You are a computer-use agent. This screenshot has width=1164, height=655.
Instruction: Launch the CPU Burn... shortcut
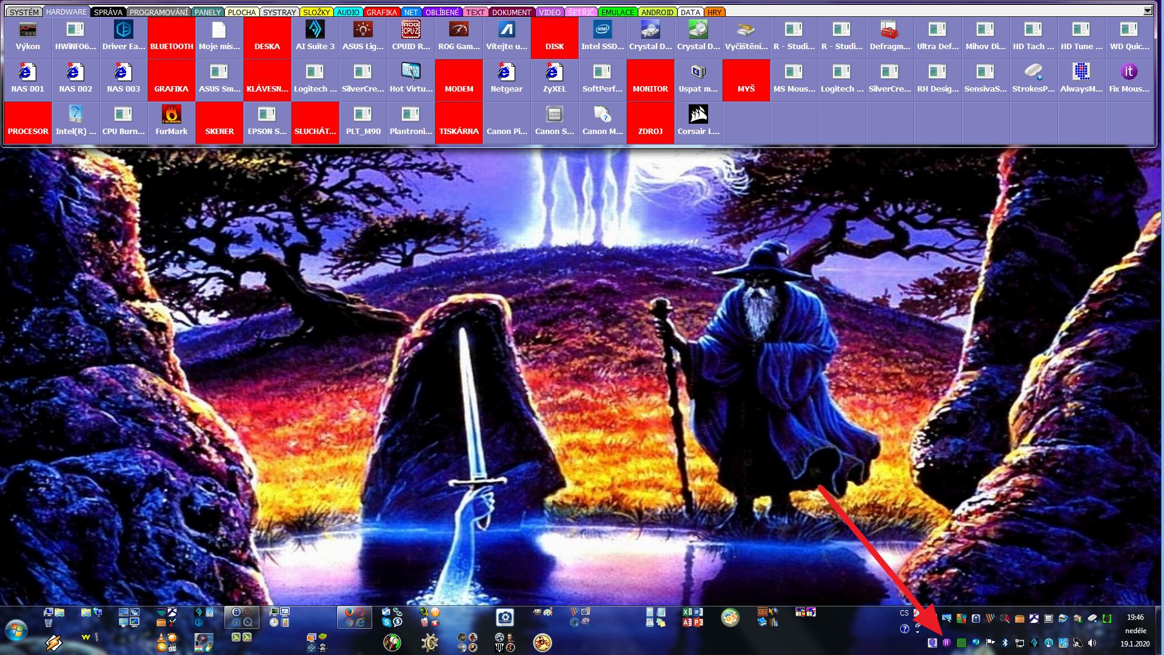click(x=124, y=123)
